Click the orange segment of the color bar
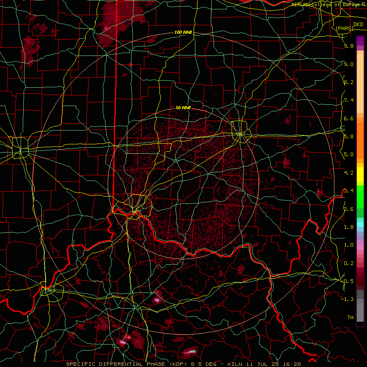Screen dimensions: 367x367 point(360,140)
